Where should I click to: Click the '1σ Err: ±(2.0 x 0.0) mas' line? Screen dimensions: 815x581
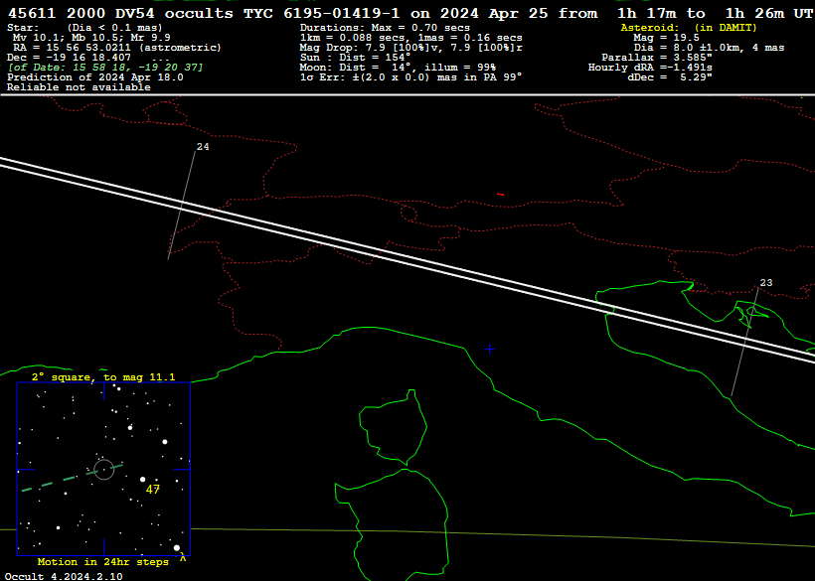coord(411,76)
